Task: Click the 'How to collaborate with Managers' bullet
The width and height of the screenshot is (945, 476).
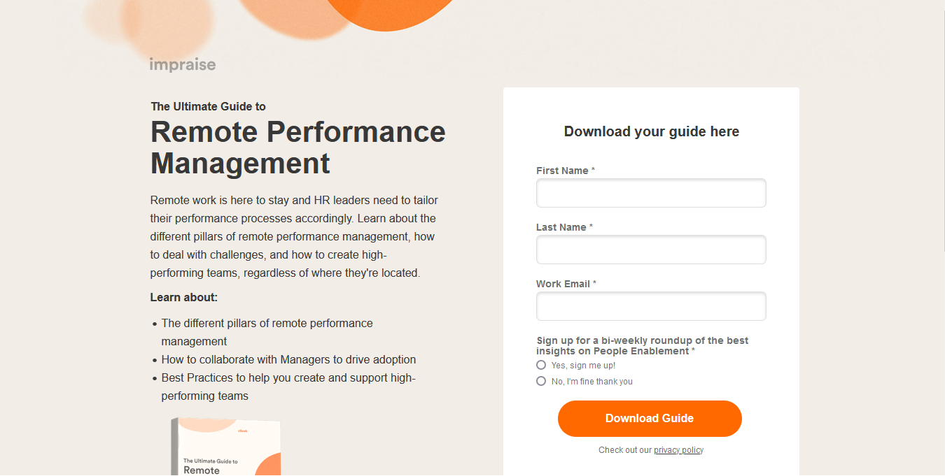Action: 288,360
